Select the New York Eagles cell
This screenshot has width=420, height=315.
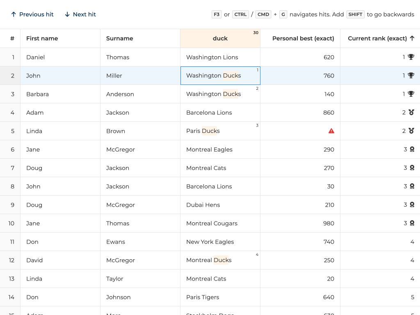220,242
